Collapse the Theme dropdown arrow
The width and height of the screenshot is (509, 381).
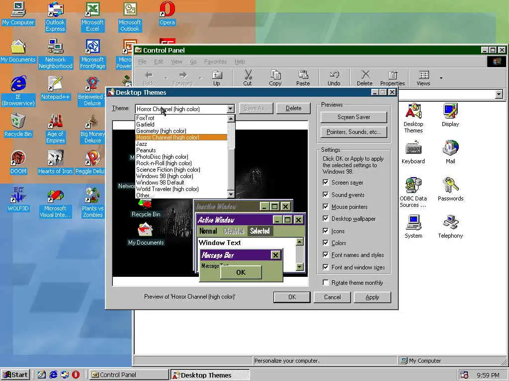(230, 109)
